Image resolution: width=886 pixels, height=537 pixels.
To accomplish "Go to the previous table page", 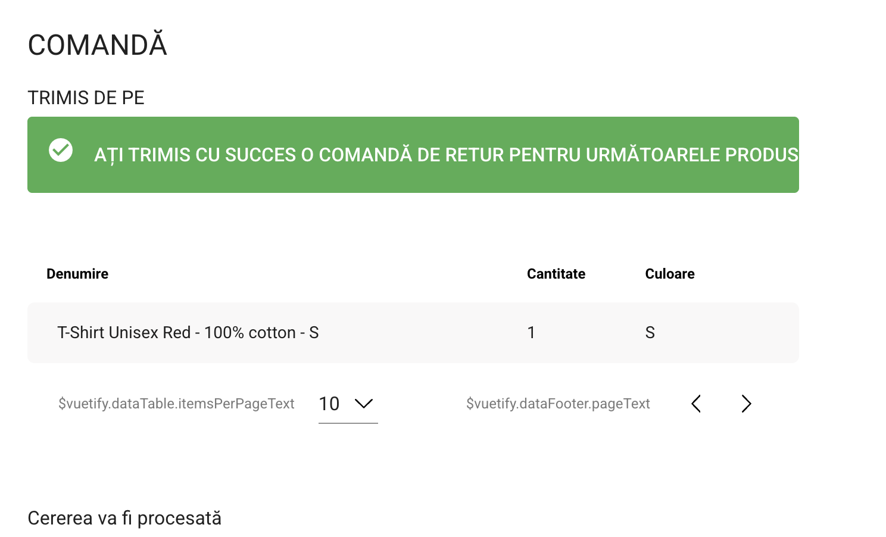I will click(696, 404).
